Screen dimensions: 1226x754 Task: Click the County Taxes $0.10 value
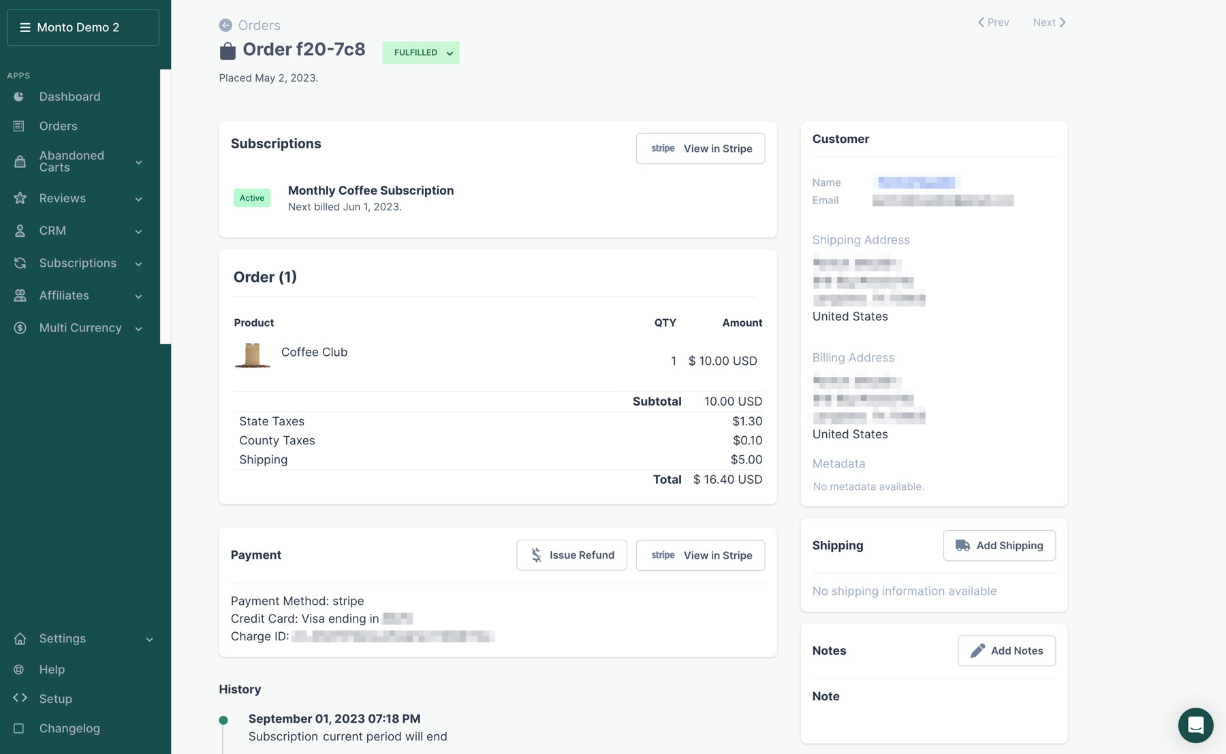pos(747,441)
